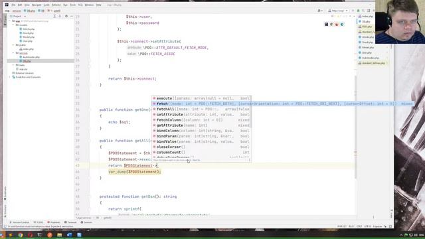This screenshot has width=425, height=239.
Task: Open page in Chrome browser icon
Action: click(331, 25)
